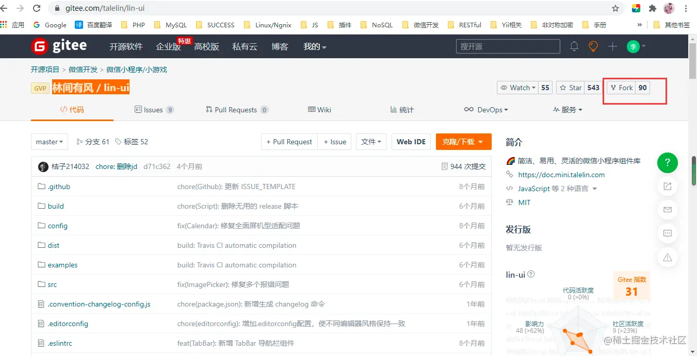Switch to the Wiki tab
Viewport: 697px width, 356px height.
click(319, 110)
